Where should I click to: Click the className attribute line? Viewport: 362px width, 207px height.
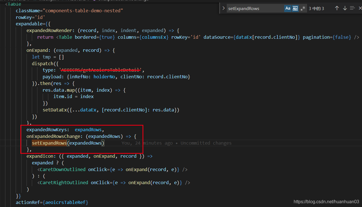click(69, 11)
